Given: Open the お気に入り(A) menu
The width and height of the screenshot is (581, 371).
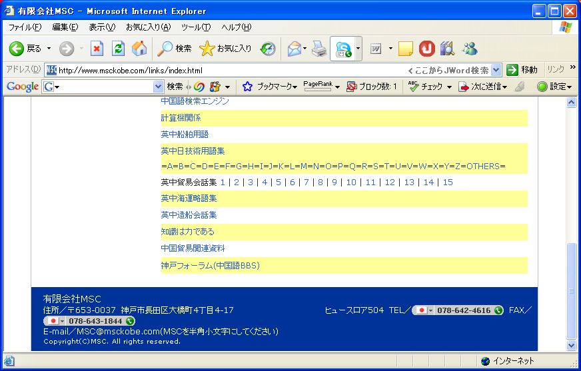Looking at the screenshot, I should (x=148, y=27).
